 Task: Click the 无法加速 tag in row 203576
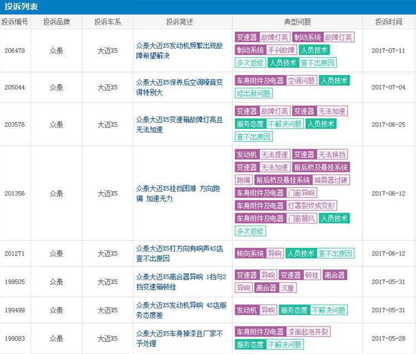point(332,111)
